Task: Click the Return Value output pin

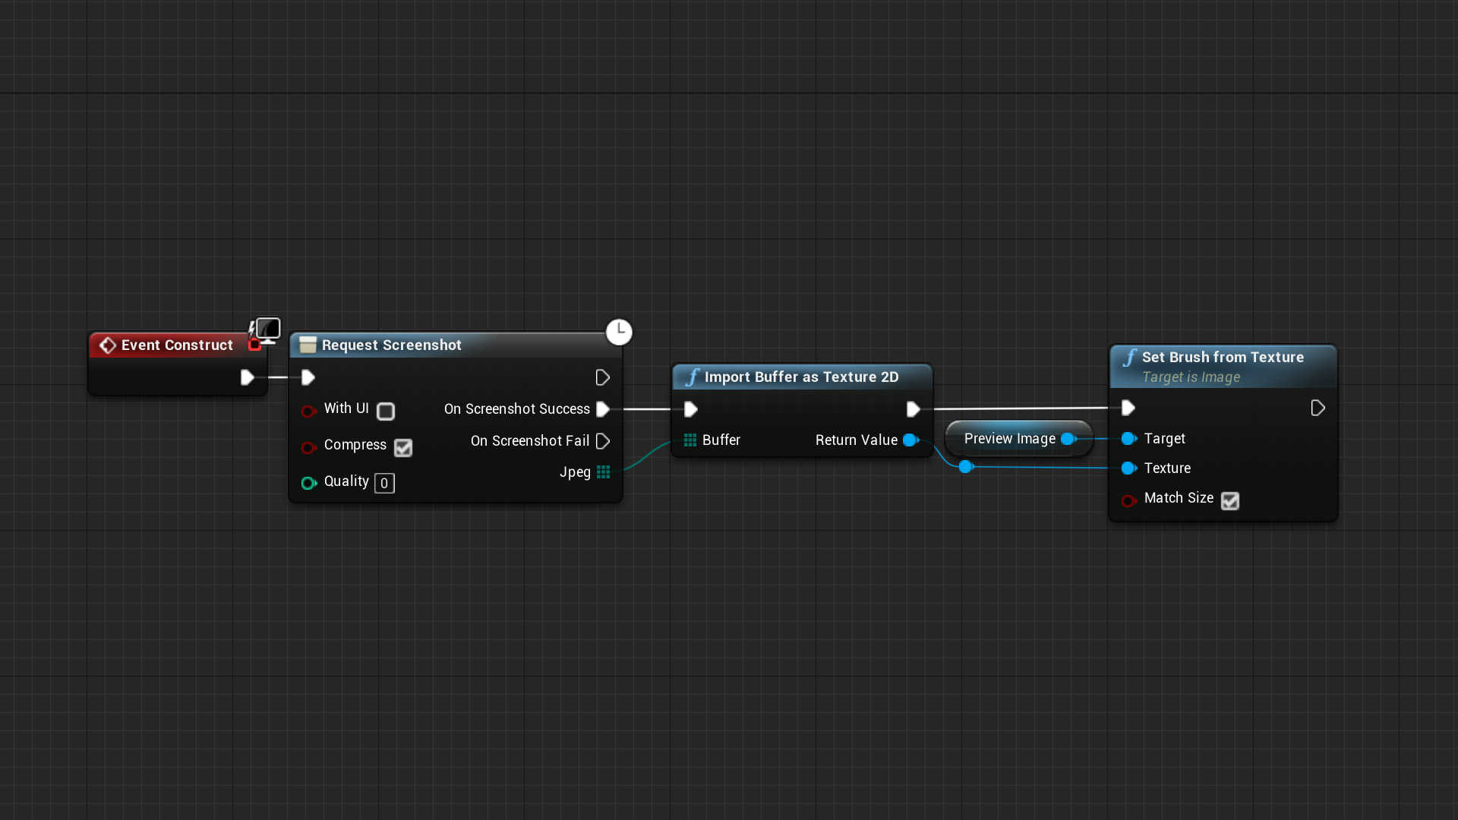Action: click(910, 440)
